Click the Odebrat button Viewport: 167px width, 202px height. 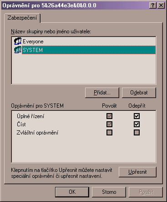tap(139, 93)
